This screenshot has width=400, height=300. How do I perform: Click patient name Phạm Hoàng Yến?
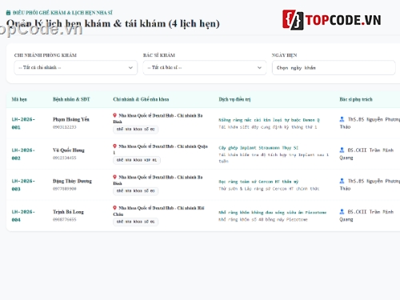(71, 119)
